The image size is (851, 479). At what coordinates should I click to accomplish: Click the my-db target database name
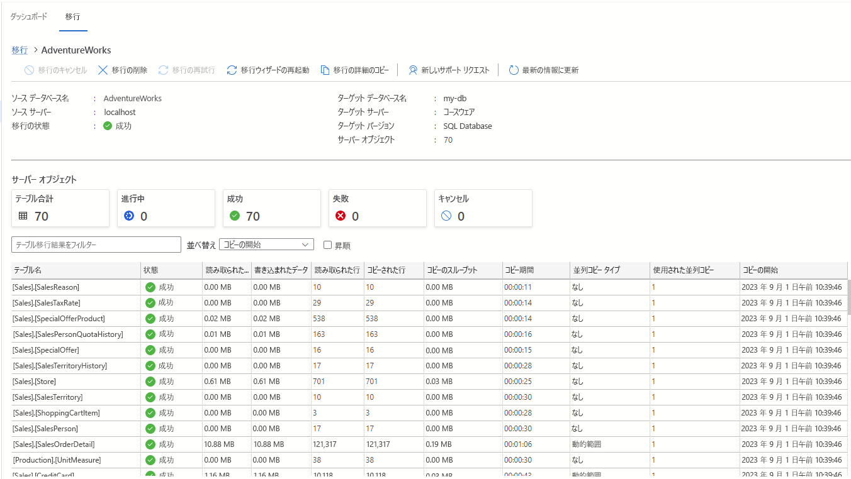(x=454, y=99)
